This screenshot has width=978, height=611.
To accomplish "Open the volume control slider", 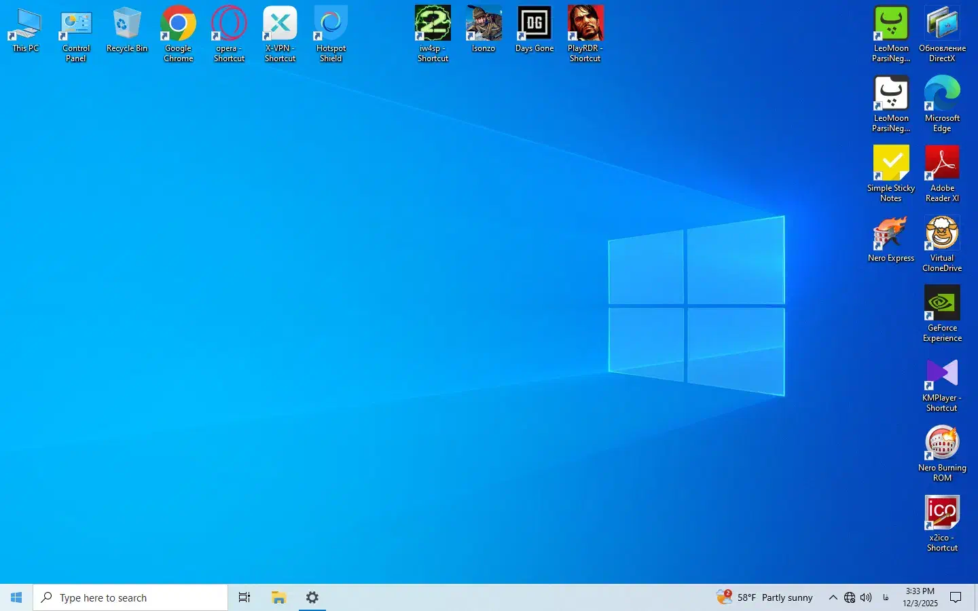I will tap(866, 597).
